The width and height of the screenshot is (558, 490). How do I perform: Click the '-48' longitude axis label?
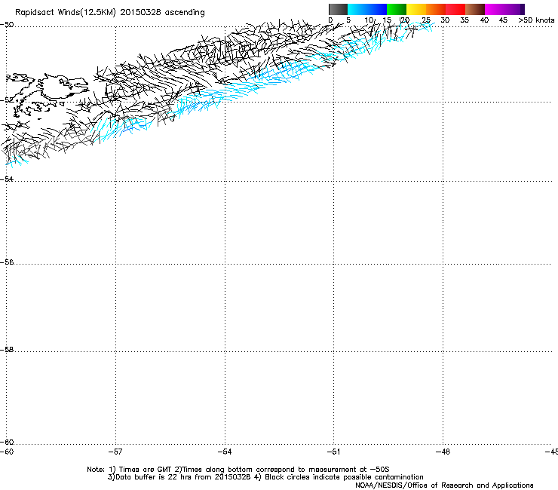coord(443,452)
